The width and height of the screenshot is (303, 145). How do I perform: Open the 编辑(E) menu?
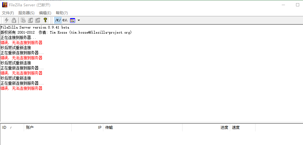(x=45, y=13)
